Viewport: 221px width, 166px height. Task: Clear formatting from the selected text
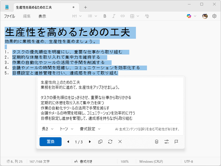click(x=147, y=16)
